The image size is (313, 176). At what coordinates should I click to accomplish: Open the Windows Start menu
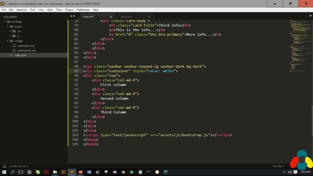[4, 172]
